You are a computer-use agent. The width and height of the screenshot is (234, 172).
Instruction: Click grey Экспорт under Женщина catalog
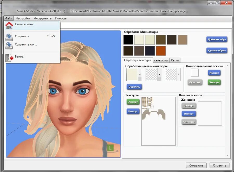189,106
